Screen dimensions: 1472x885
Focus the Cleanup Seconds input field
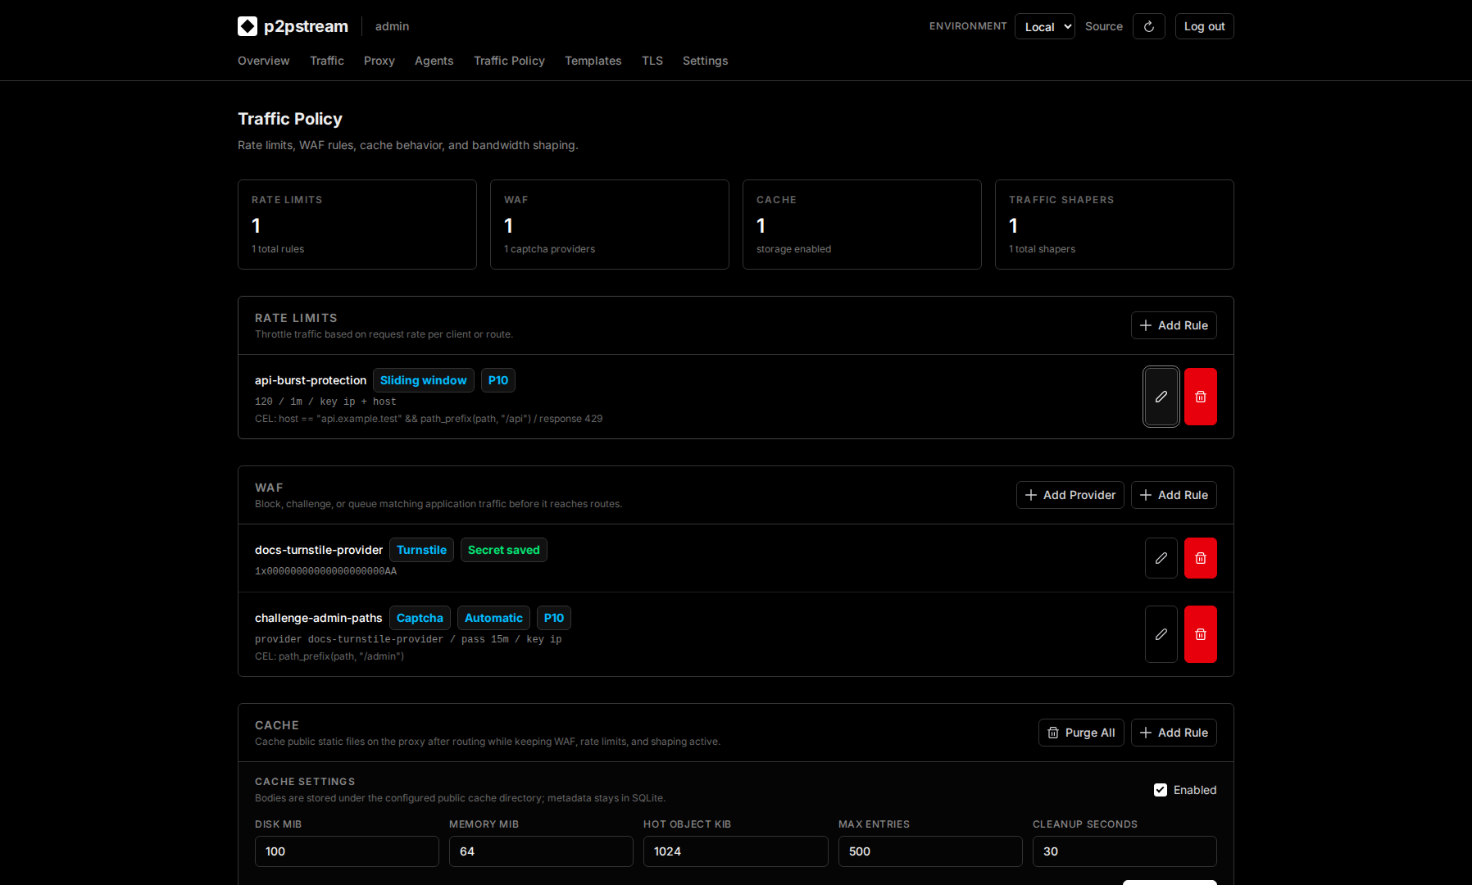tap(1124, 851)
